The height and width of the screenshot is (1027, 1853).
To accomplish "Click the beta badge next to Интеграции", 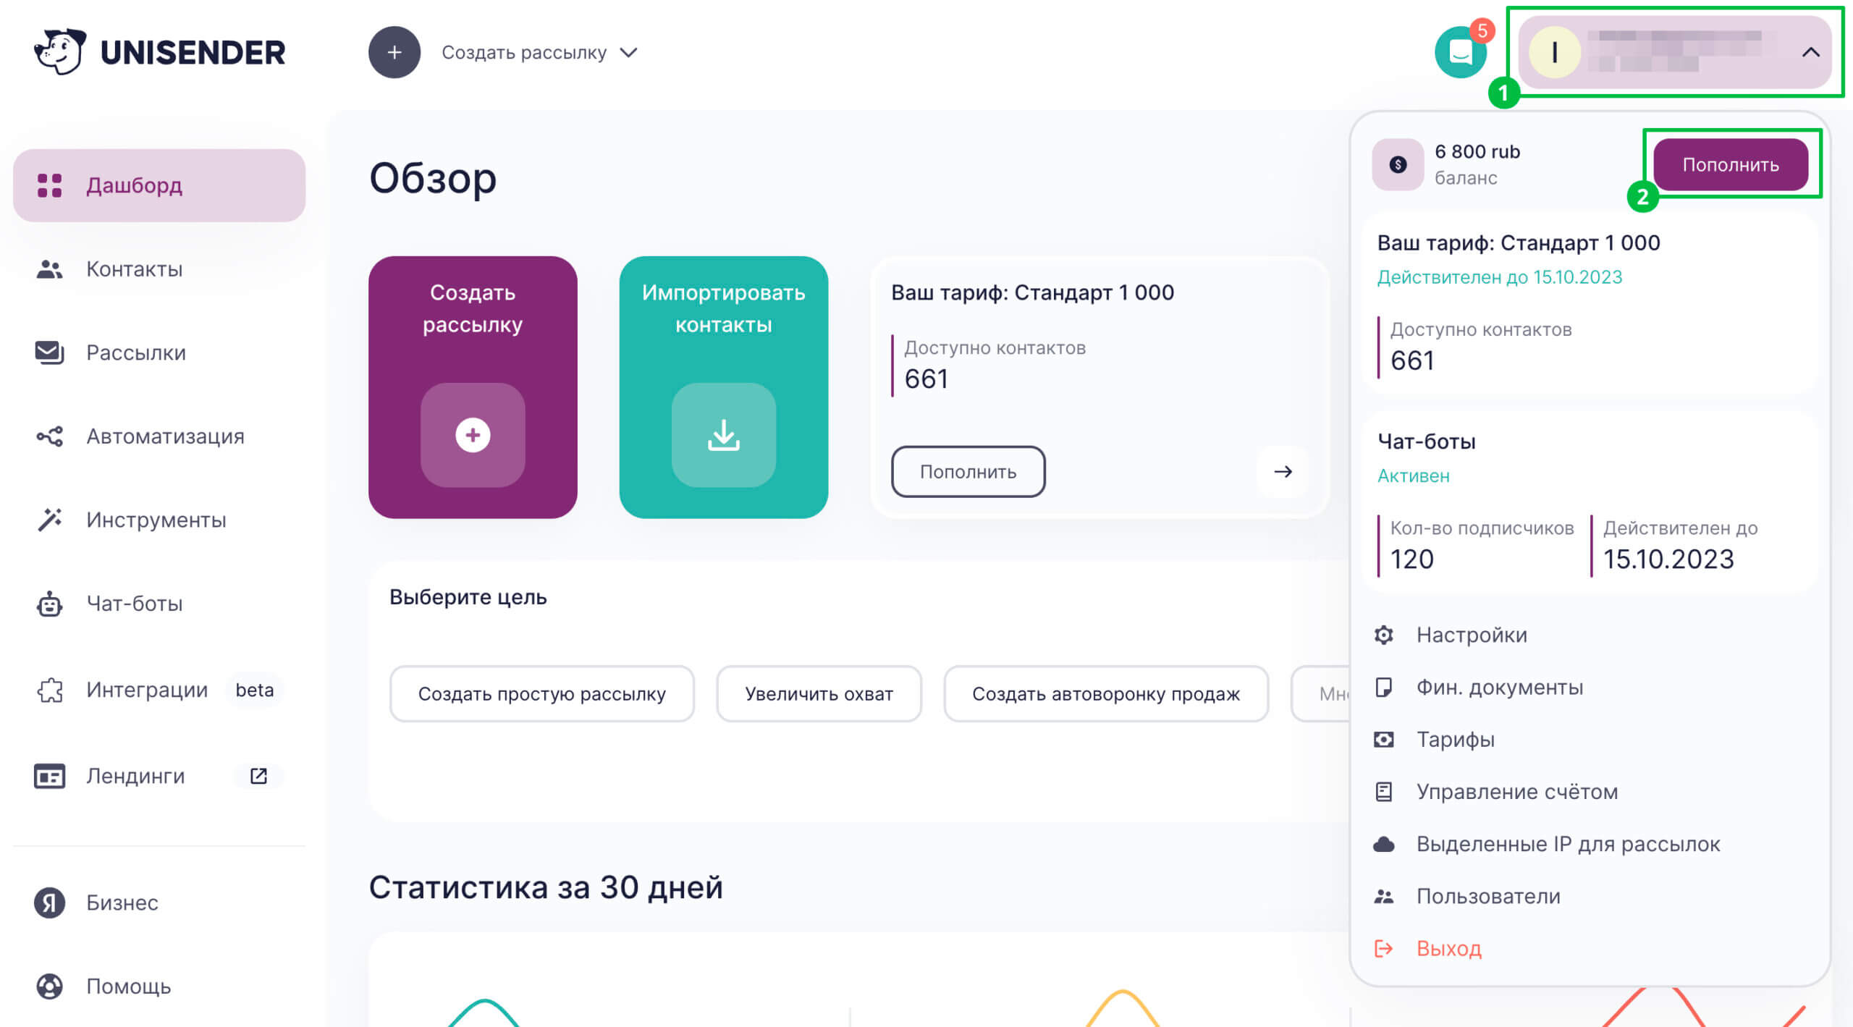I will coord(255,690).
